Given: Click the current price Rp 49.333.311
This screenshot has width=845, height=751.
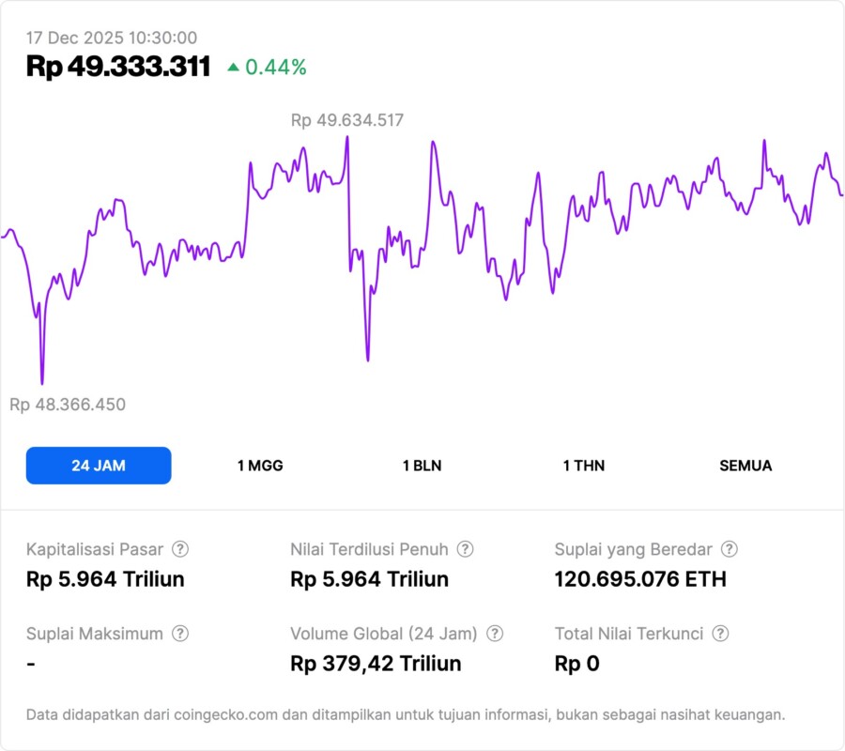Looking at the screenshot, I should 118,67.
